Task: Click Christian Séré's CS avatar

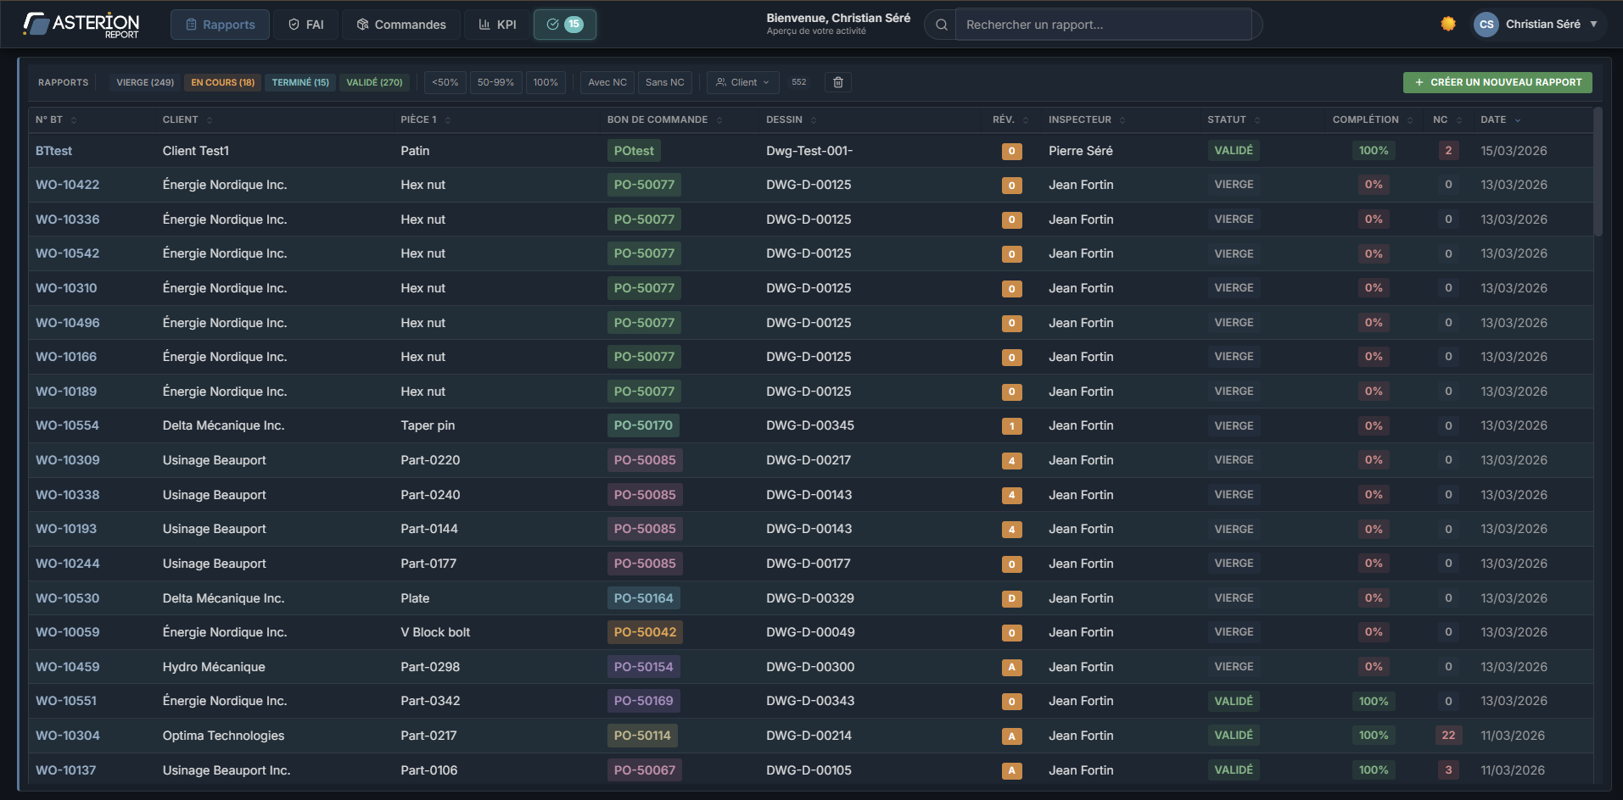Action: (1486, 25)
